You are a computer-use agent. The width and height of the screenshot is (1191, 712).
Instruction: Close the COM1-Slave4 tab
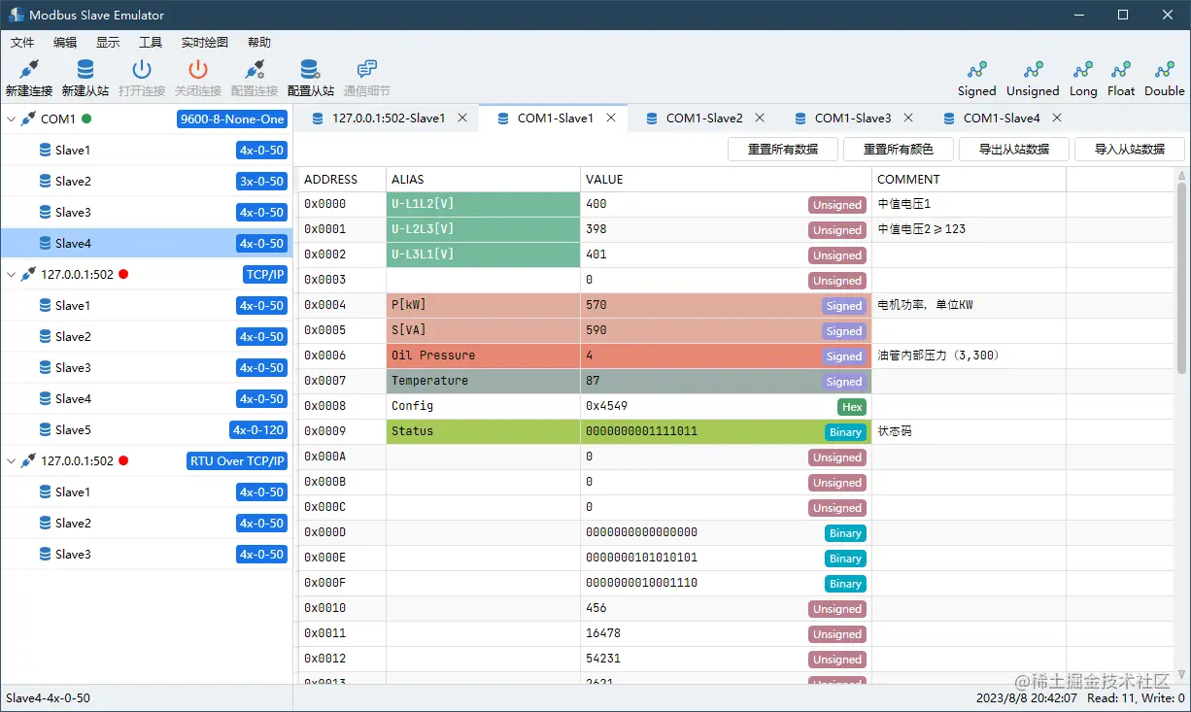click(1057, 118)
